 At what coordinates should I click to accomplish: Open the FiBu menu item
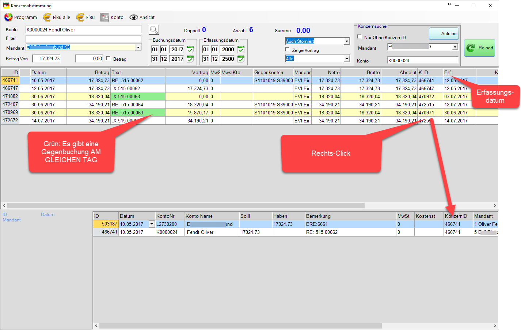click(x=85, y=17)
